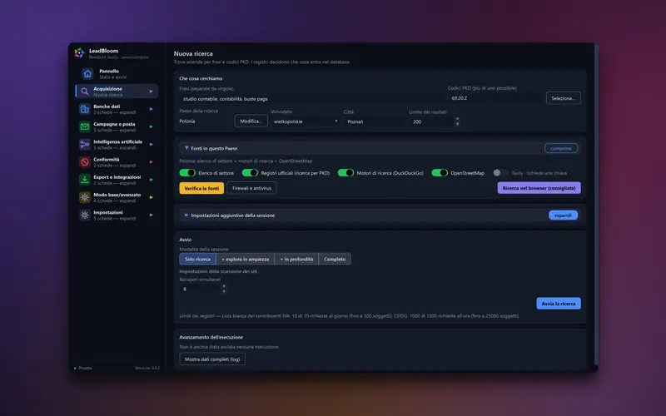Expand the Acquisizione sidebar arrow
The width and height of the screenshot is (666, 416).
pos(152,92)
